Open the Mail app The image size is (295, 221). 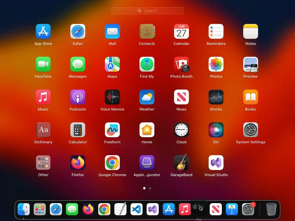pos(112,31)
